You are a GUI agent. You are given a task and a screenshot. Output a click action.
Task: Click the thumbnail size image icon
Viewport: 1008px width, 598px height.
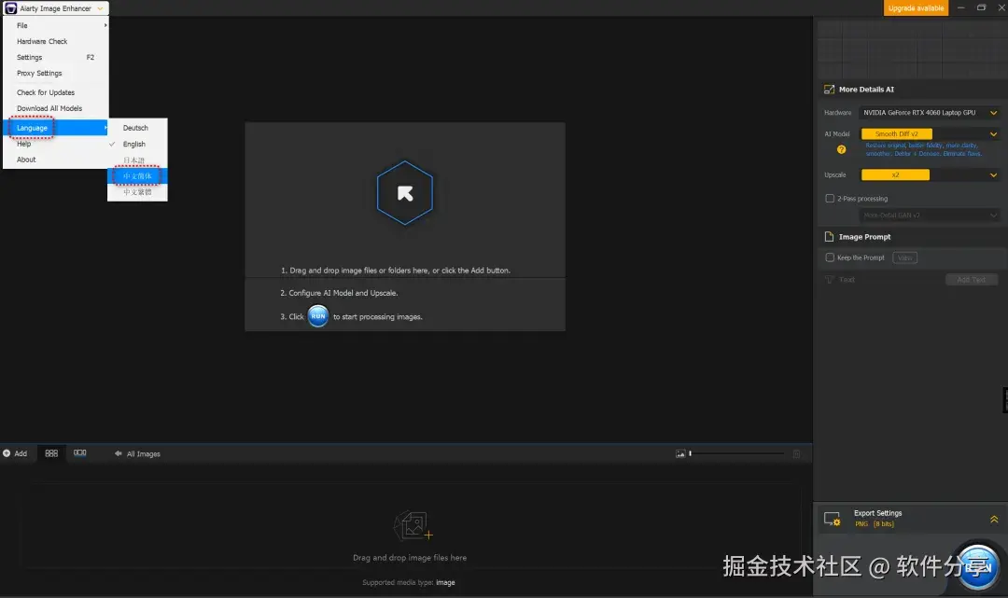click(x=680, y=453)
